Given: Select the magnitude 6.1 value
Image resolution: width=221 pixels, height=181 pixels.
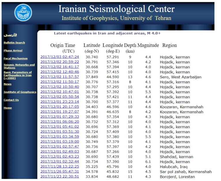Looking at the screenshot, I should click(x=148, y=162).
